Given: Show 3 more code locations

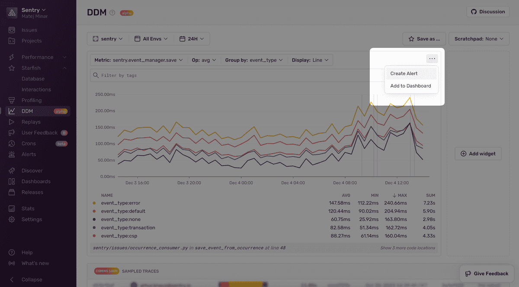Looking at the screenshot, I should [407, 248].
